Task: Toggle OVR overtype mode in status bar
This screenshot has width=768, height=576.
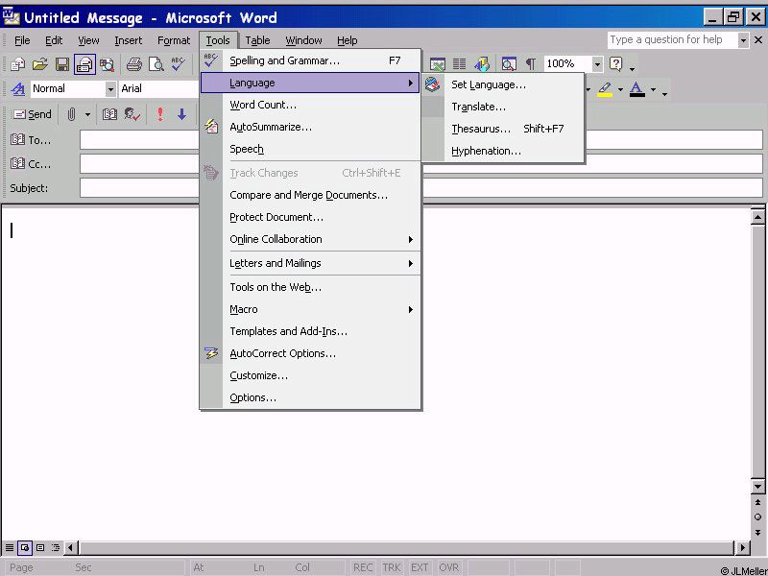Action: (448, 567)
